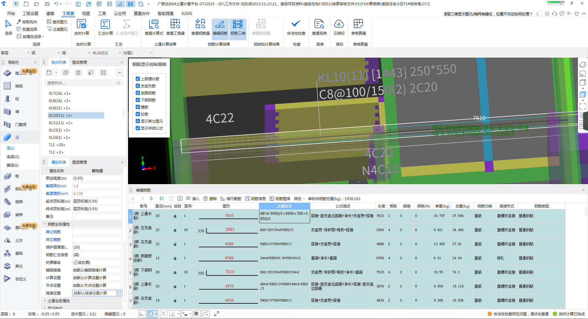This screenshot has width=588, height=319.
Task: Click 其它箍筋 property link
Action: pyautogui.click(x=53, y=239)
